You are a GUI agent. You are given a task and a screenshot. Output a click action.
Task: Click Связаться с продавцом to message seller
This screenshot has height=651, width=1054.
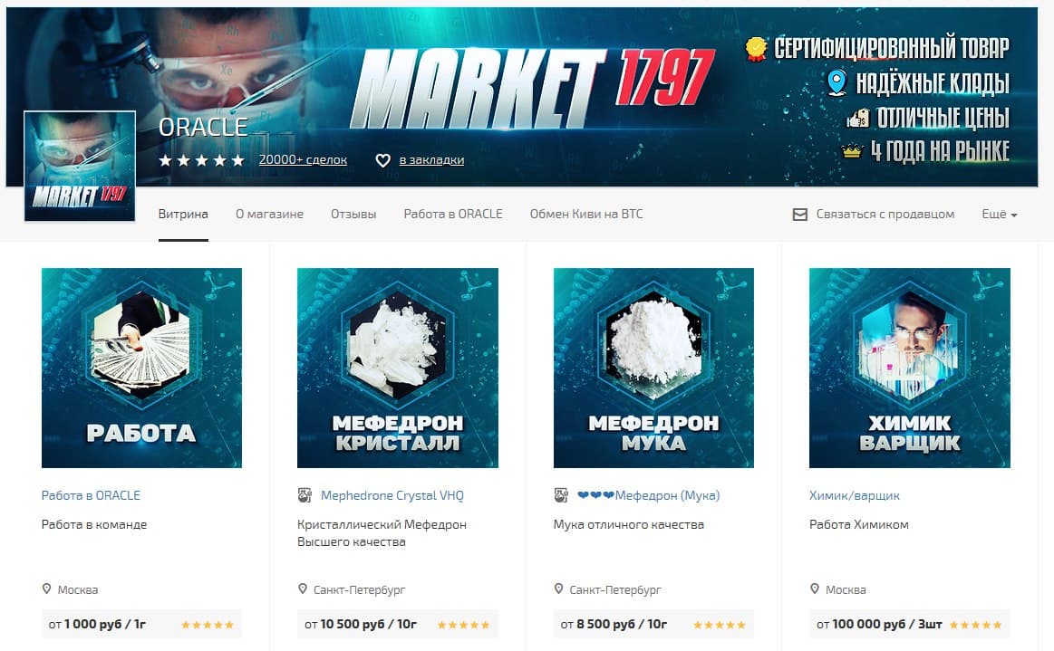pos(885,215)
